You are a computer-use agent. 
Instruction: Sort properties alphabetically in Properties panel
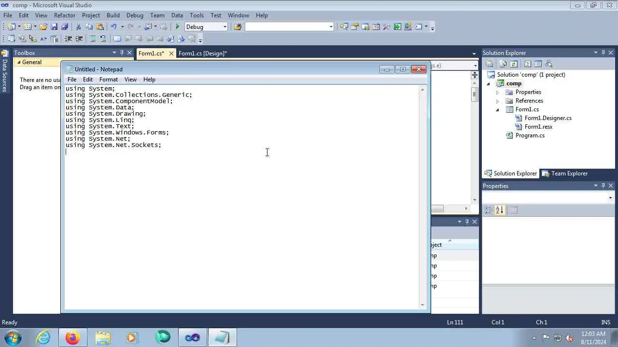click(x=500, y=210)
